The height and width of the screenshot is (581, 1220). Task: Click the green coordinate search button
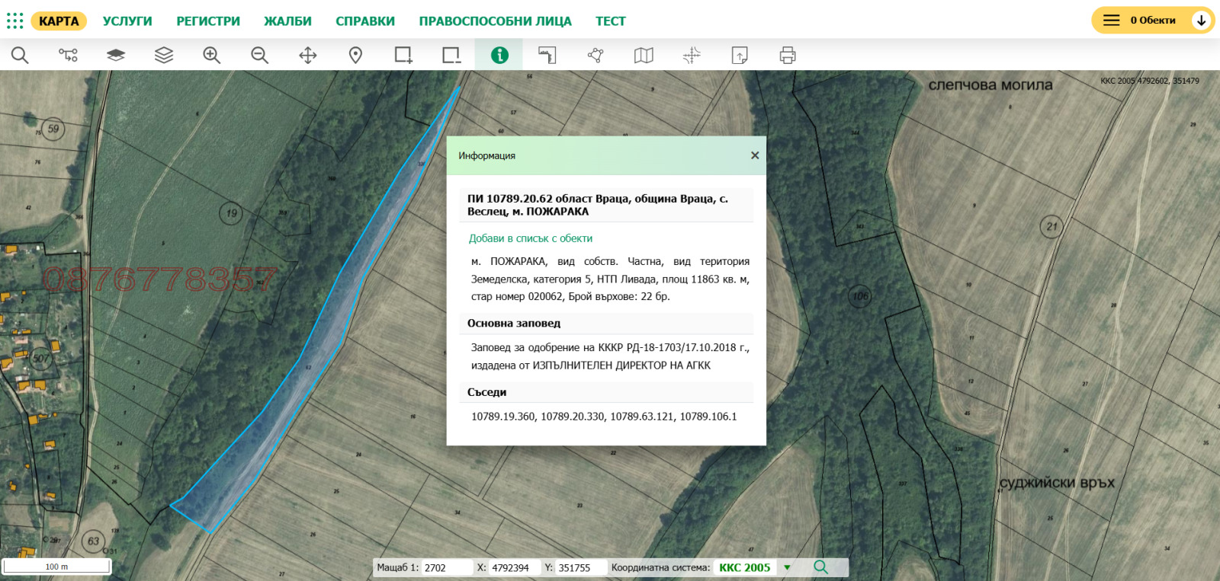point(820,567)
